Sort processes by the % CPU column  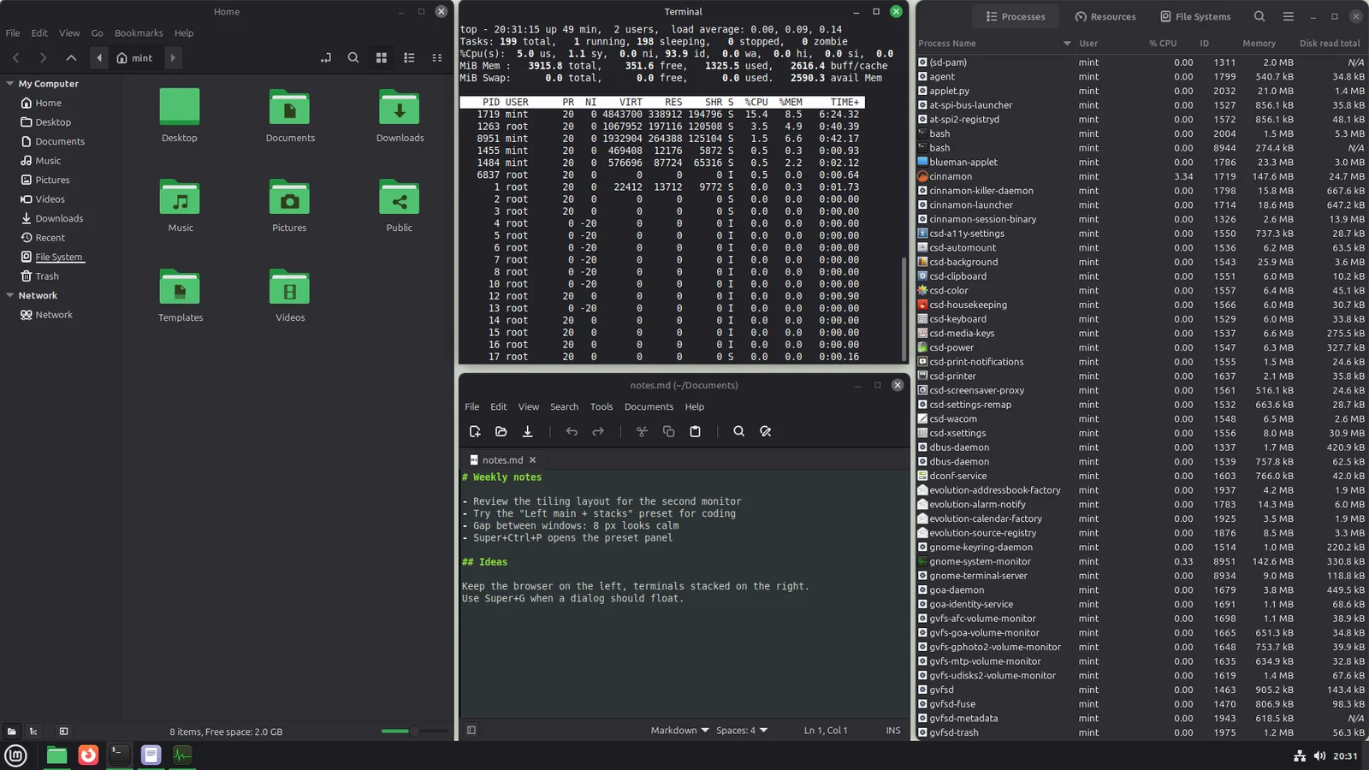click(x=1163, y=44)
